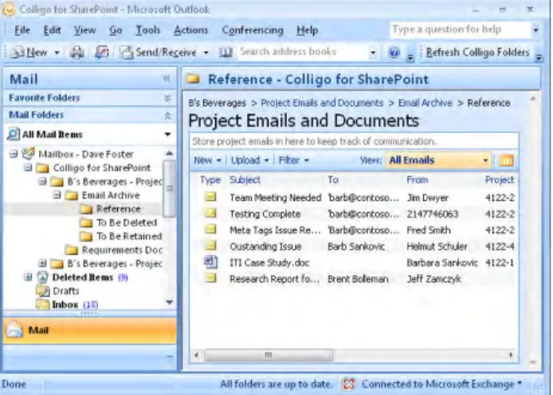Click the Mailbox - Dave Foster icon
This screenshot has height=395, width=553.
pyautogui.click(x=28, y=154)
